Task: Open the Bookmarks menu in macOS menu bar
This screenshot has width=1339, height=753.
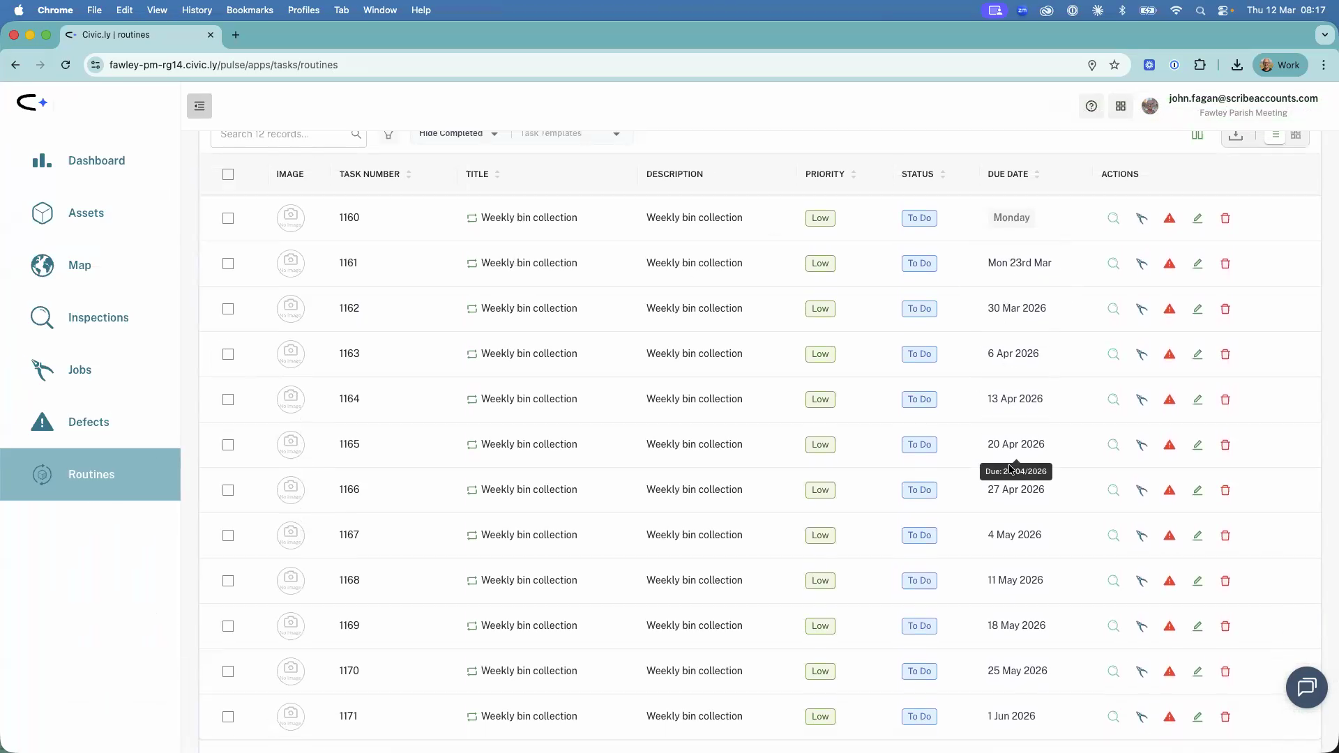Action: [x=250, y=10]
